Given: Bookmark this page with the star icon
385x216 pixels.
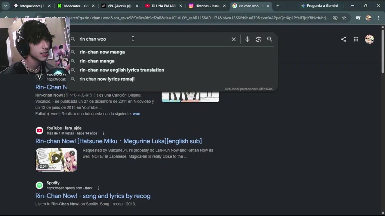Looking at the screenshot, I should (344, 18).
